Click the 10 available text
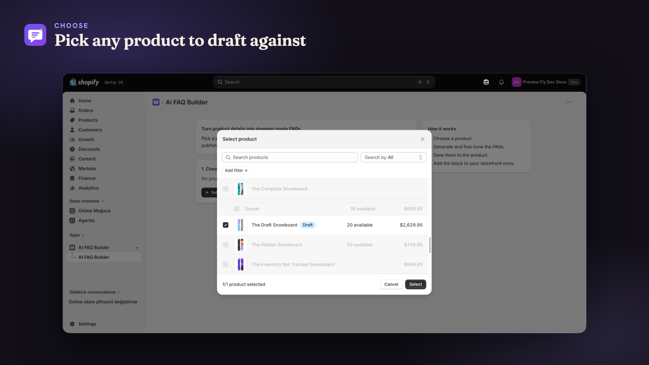This screenshot has height=365, width=649. 363,209
